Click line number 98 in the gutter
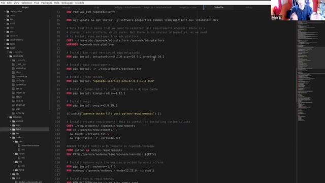The height and width of the screenshot is (183, 325). 58,114
